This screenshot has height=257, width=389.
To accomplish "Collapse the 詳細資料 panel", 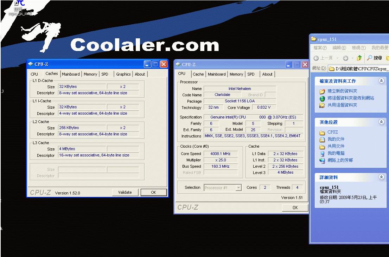I will pyautogui.click(x=382, y=177).
